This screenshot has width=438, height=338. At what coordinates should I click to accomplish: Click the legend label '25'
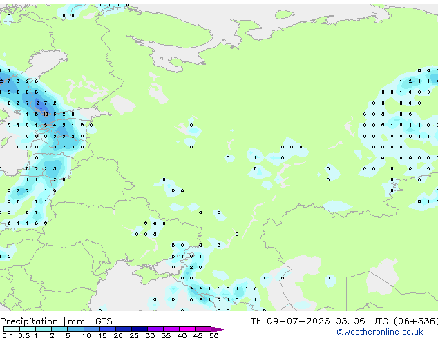(x=134, y=335)
